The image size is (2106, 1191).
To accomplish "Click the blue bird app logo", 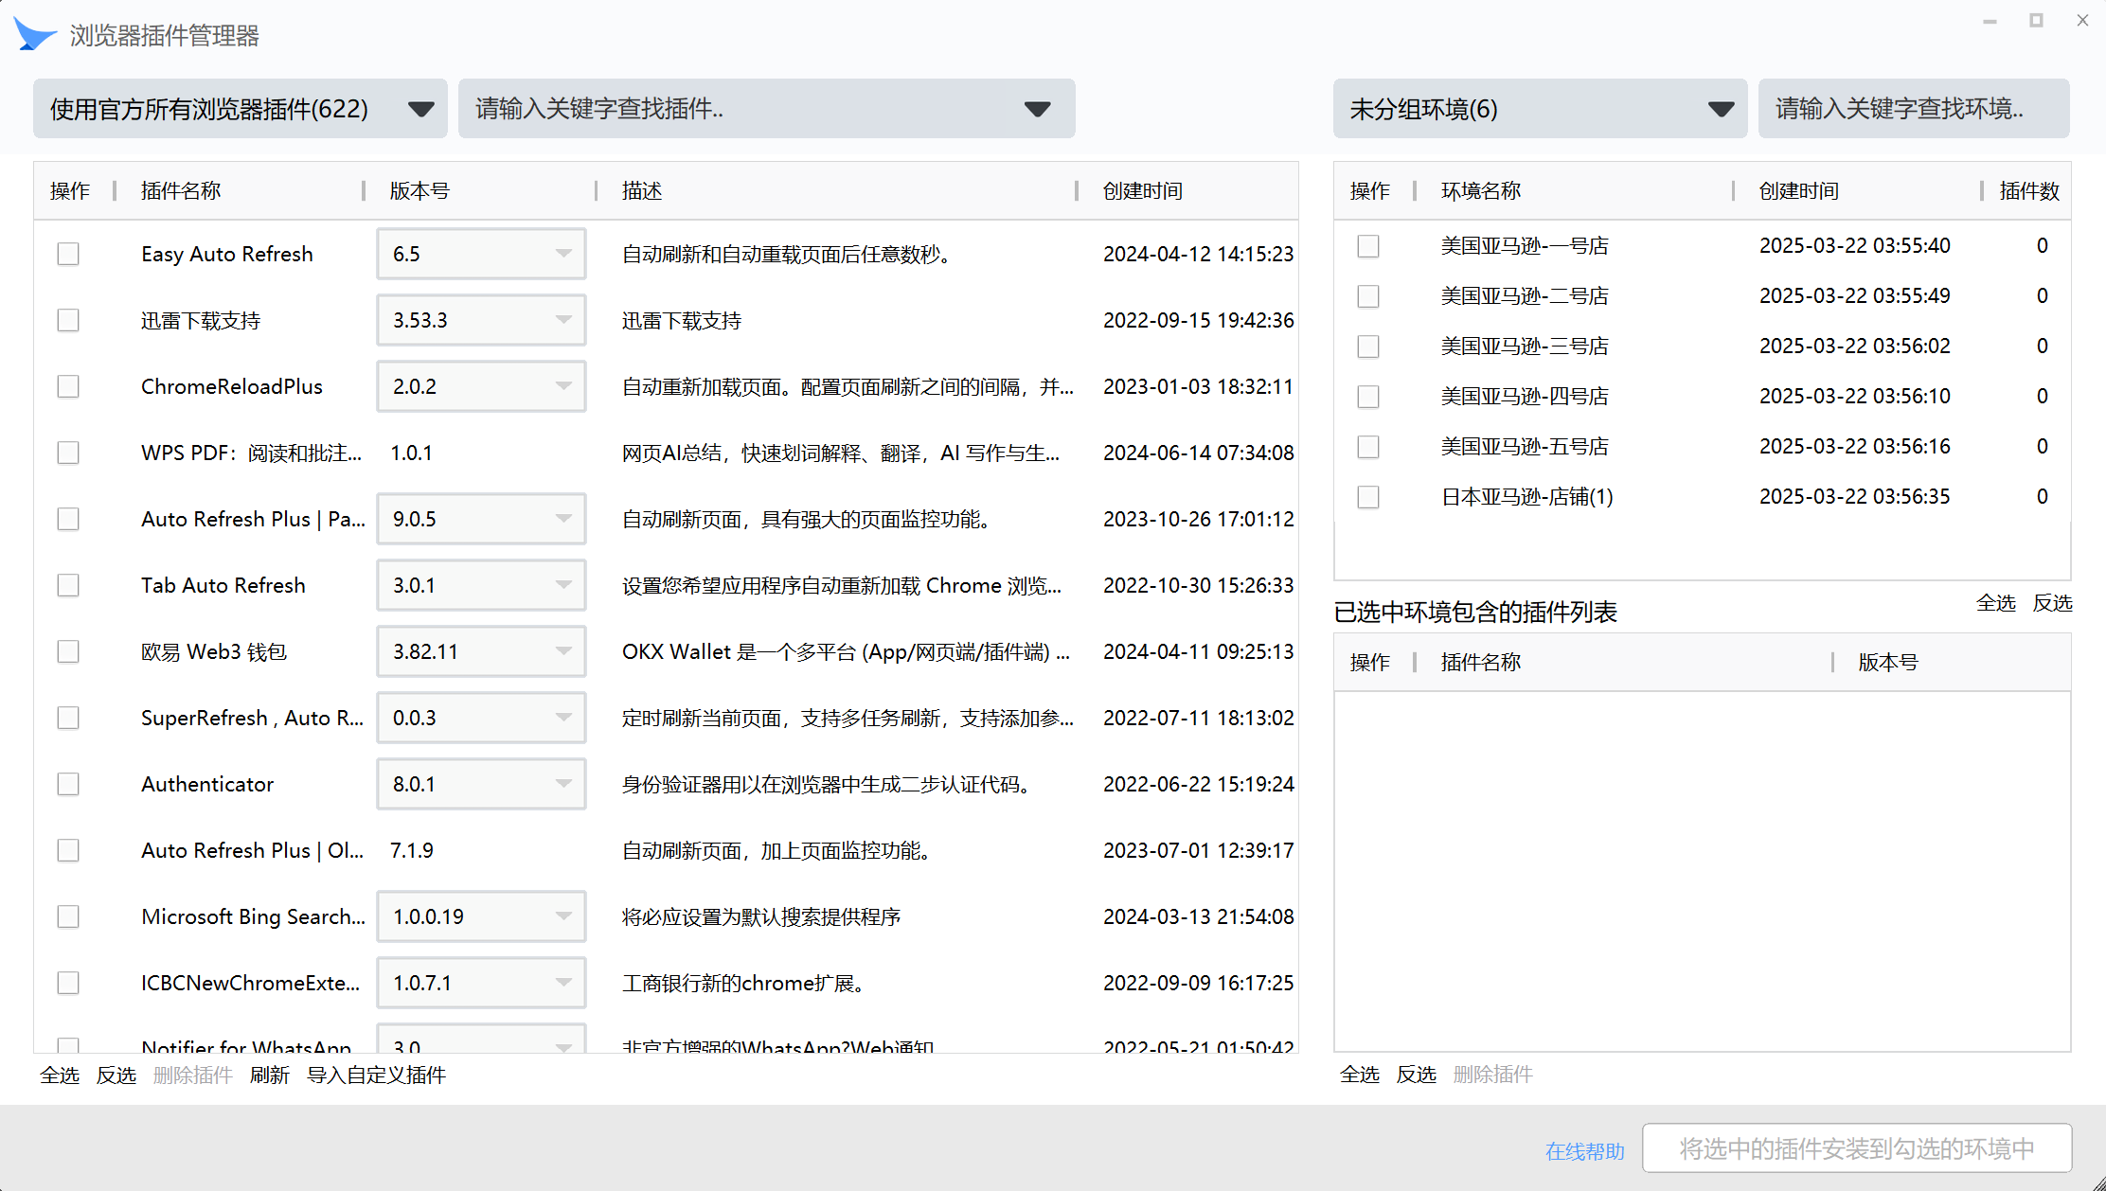I will pyautogui.click(x=35, y=35).
